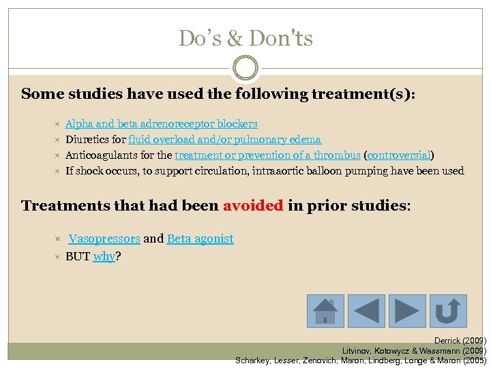Click the 'Scharkey, Lesser, Zenovich' (2005) citation
The width and height of the screenshot is (491, 368).
tap(361, 361)
